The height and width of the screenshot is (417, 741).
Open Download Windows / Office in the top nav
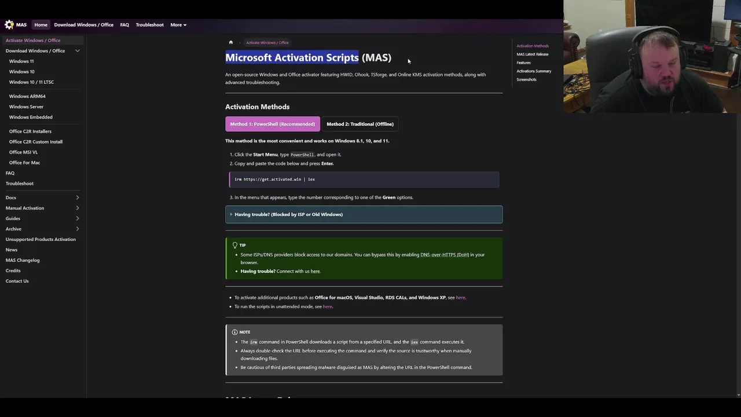point(84,25)
